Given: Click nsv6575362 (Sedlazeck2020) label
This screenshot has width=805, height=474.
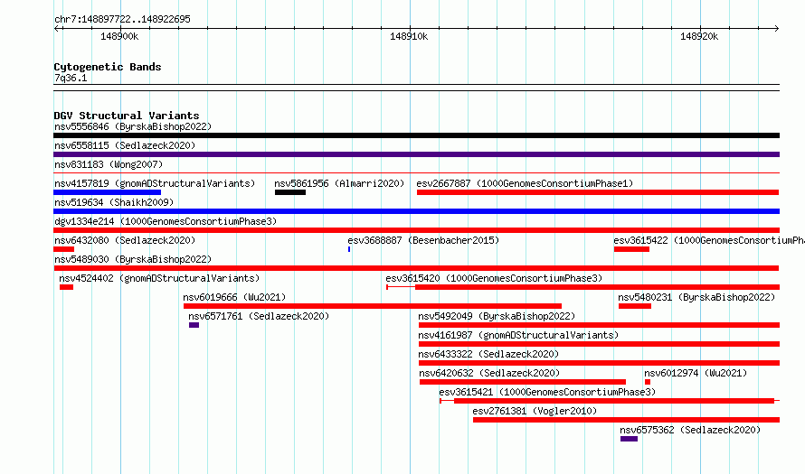Looking at the screenshot, I should (x=690, y=430).
